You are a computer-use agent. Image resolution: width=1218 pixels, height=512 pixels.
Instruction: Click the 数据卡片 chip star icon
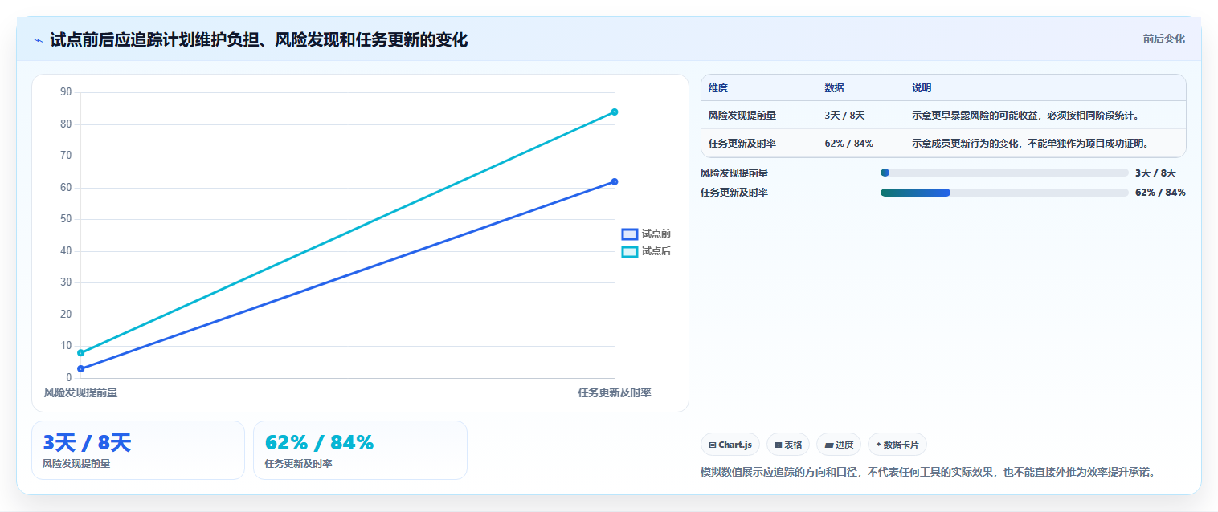tap(879, 445)
